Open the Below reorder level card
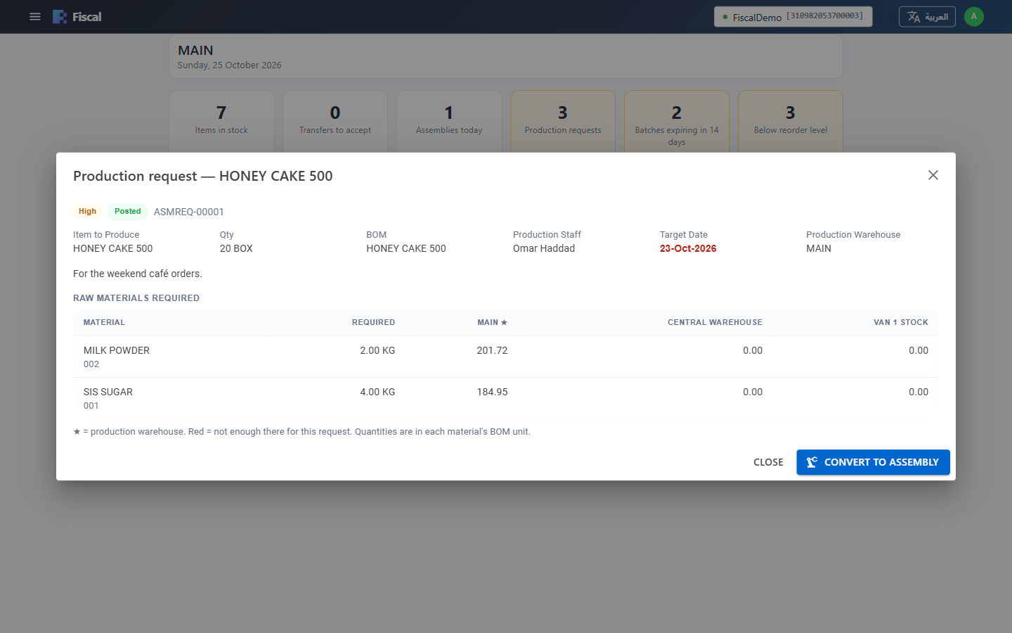This screenshot has width=1012, height=633. (x=791, y=121)
